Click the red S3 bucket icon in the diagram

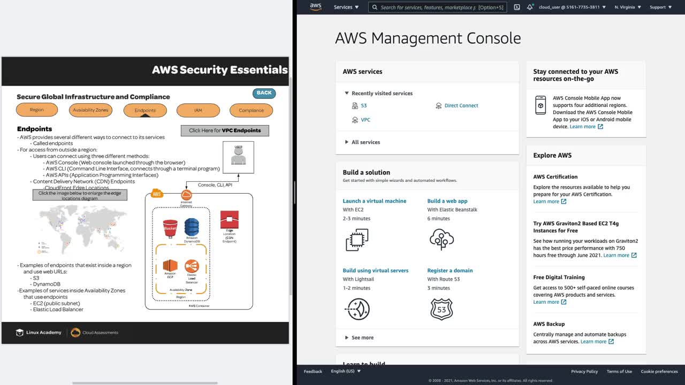point(170,227)
